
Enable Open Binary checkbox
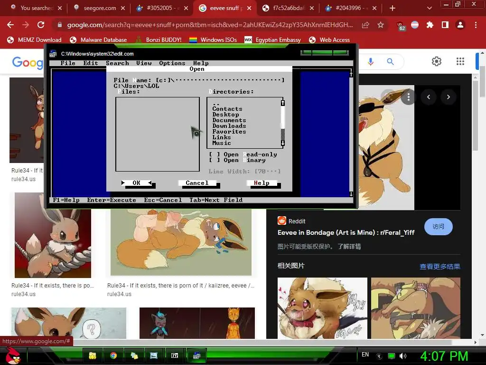(x=215, y=160)
